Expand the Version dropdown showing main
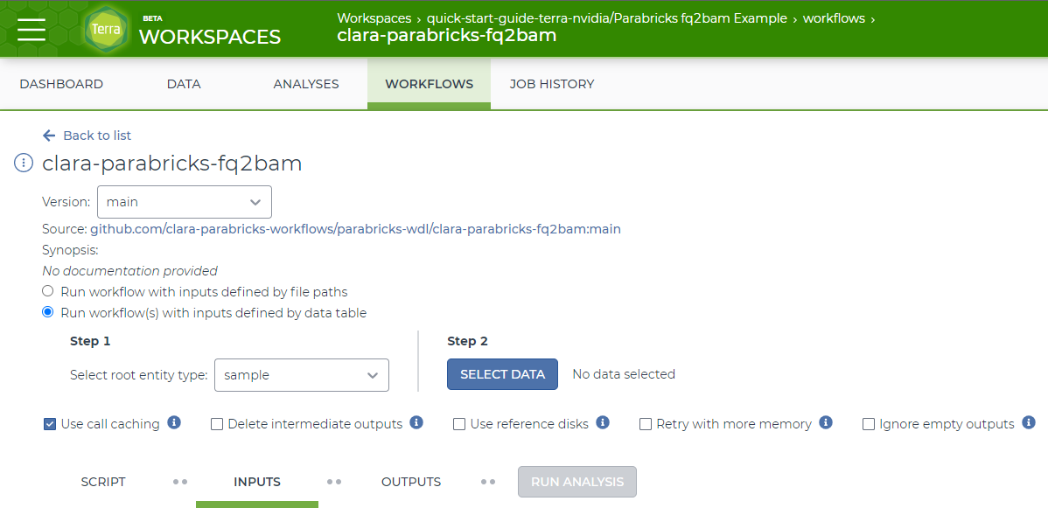The height and width of the screenshot is (508, 1048). coord(184,202)
